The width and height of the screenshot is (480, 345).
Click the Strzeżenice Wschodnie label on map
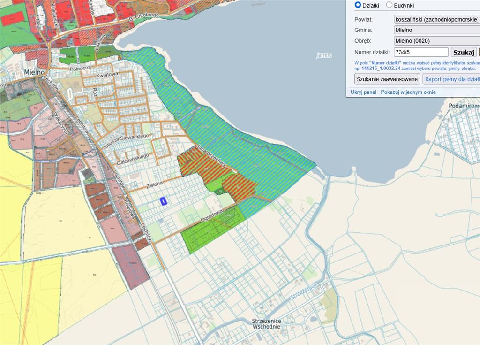coord(266,323)
